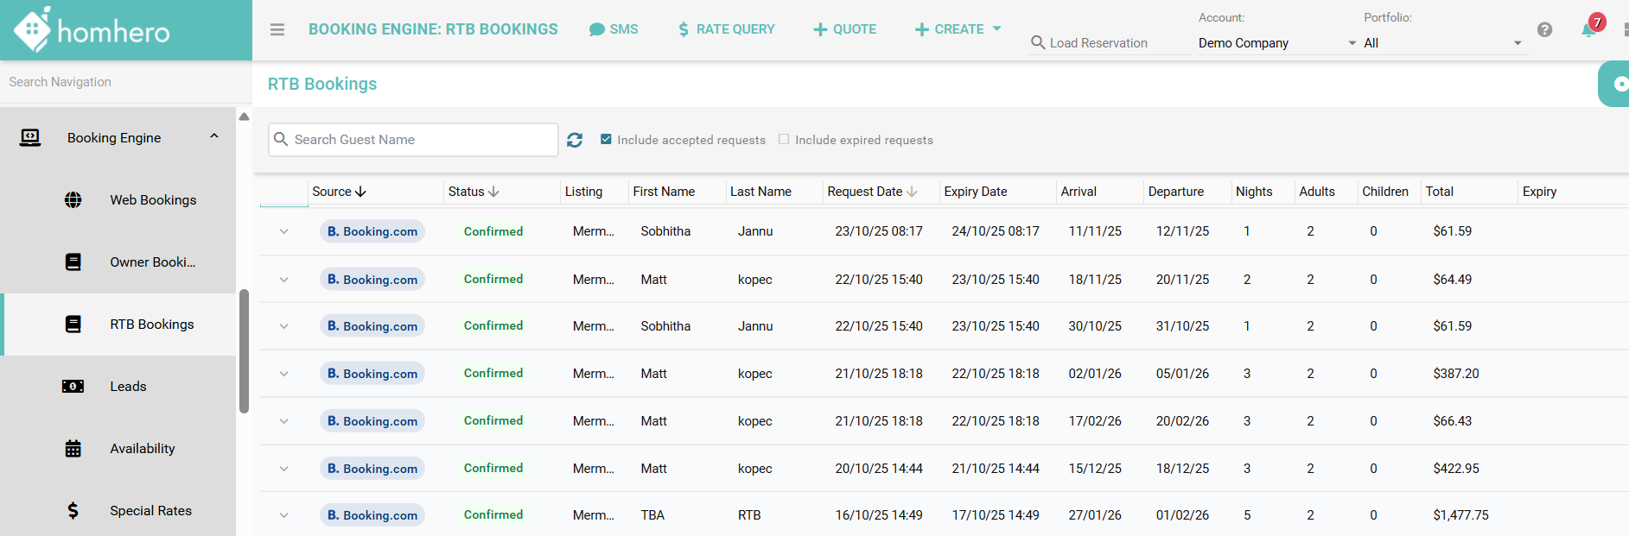
Task: Click the refresh bookings icon
Action: (x=575, y=140)
